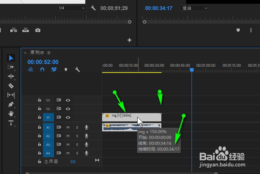Viewport: 260px width, 174px height.
Task: Click program monitor zoom scrollbar handle
Action: tap(144, 22)
